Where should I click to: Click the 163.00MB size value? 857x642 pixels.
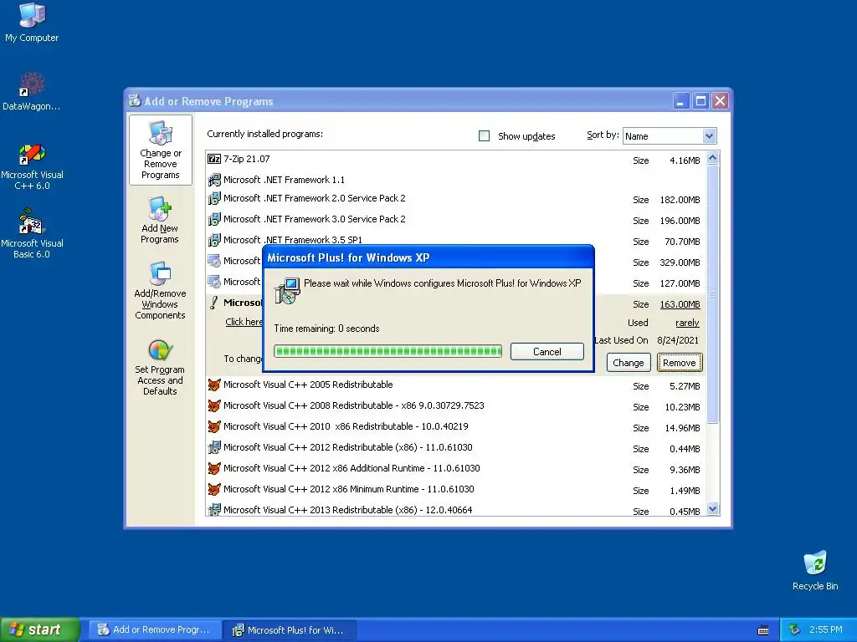coord(680,304)
